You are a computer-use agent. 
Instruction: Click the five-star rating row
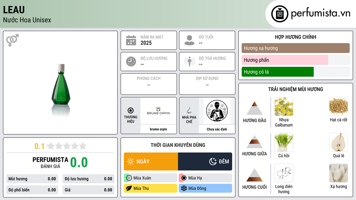(x=67, y=146)
